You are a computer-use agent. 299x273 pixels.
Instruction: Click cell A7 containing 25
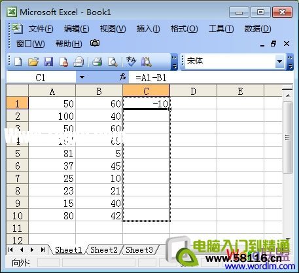click(52, 178)
